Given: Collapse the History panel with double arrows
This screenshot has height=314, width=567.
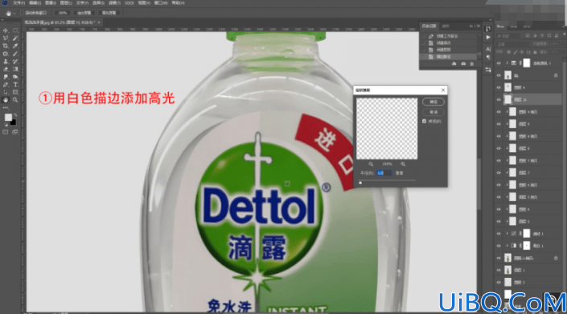Looking at the screenshot, I should coord(470,26).
